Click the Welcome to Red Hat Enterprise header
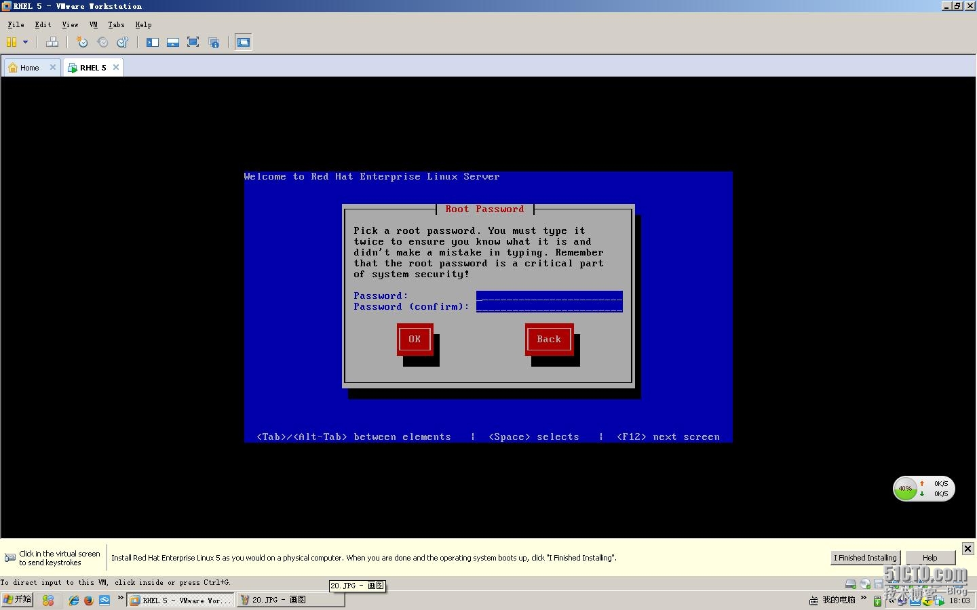977x610 pixels. pos(372,177)
